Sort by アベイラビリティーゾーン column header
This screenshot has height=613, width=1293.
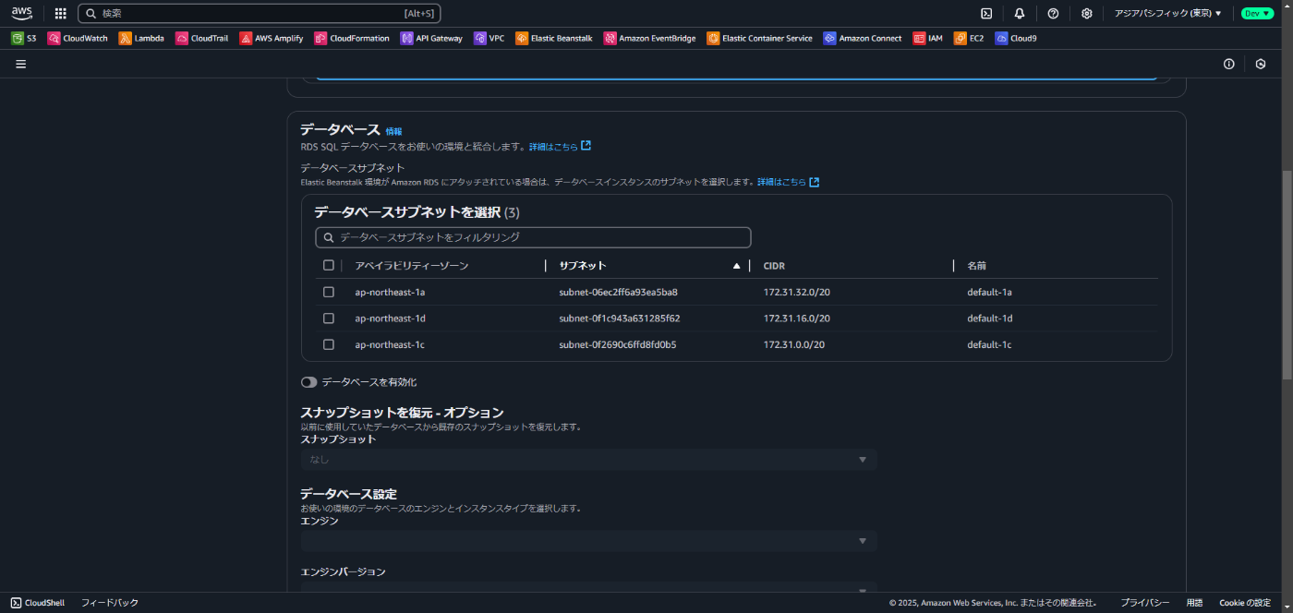click(x=412, y=265)
